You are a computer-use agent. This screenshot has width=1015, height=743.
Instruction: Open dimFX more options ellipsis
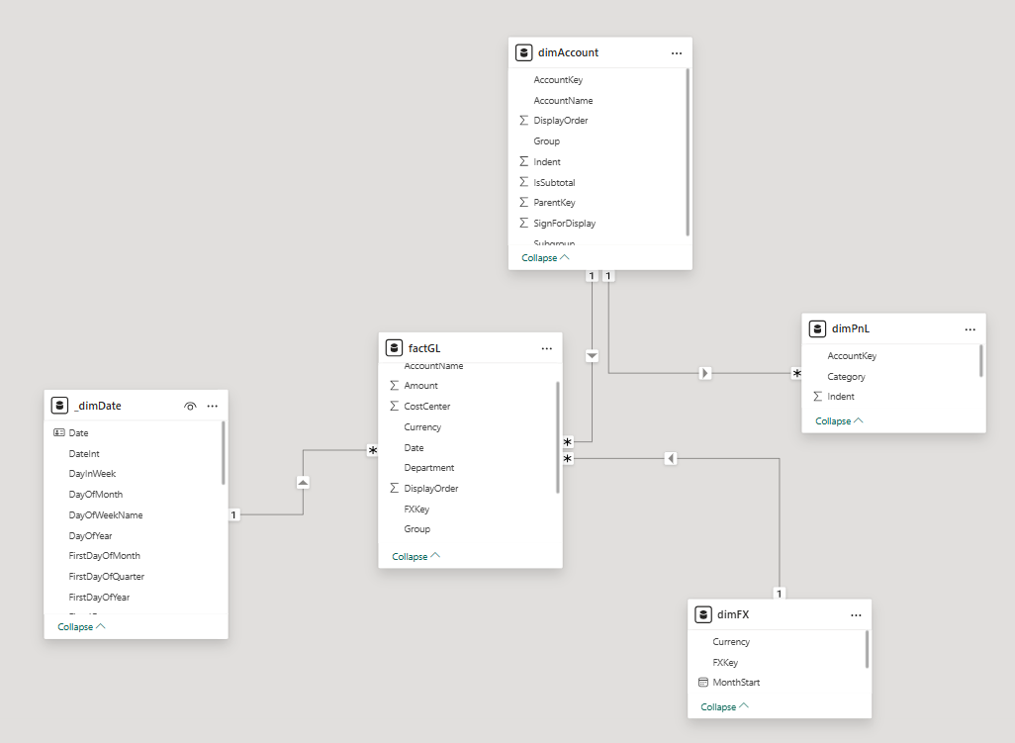coord(856,614)
